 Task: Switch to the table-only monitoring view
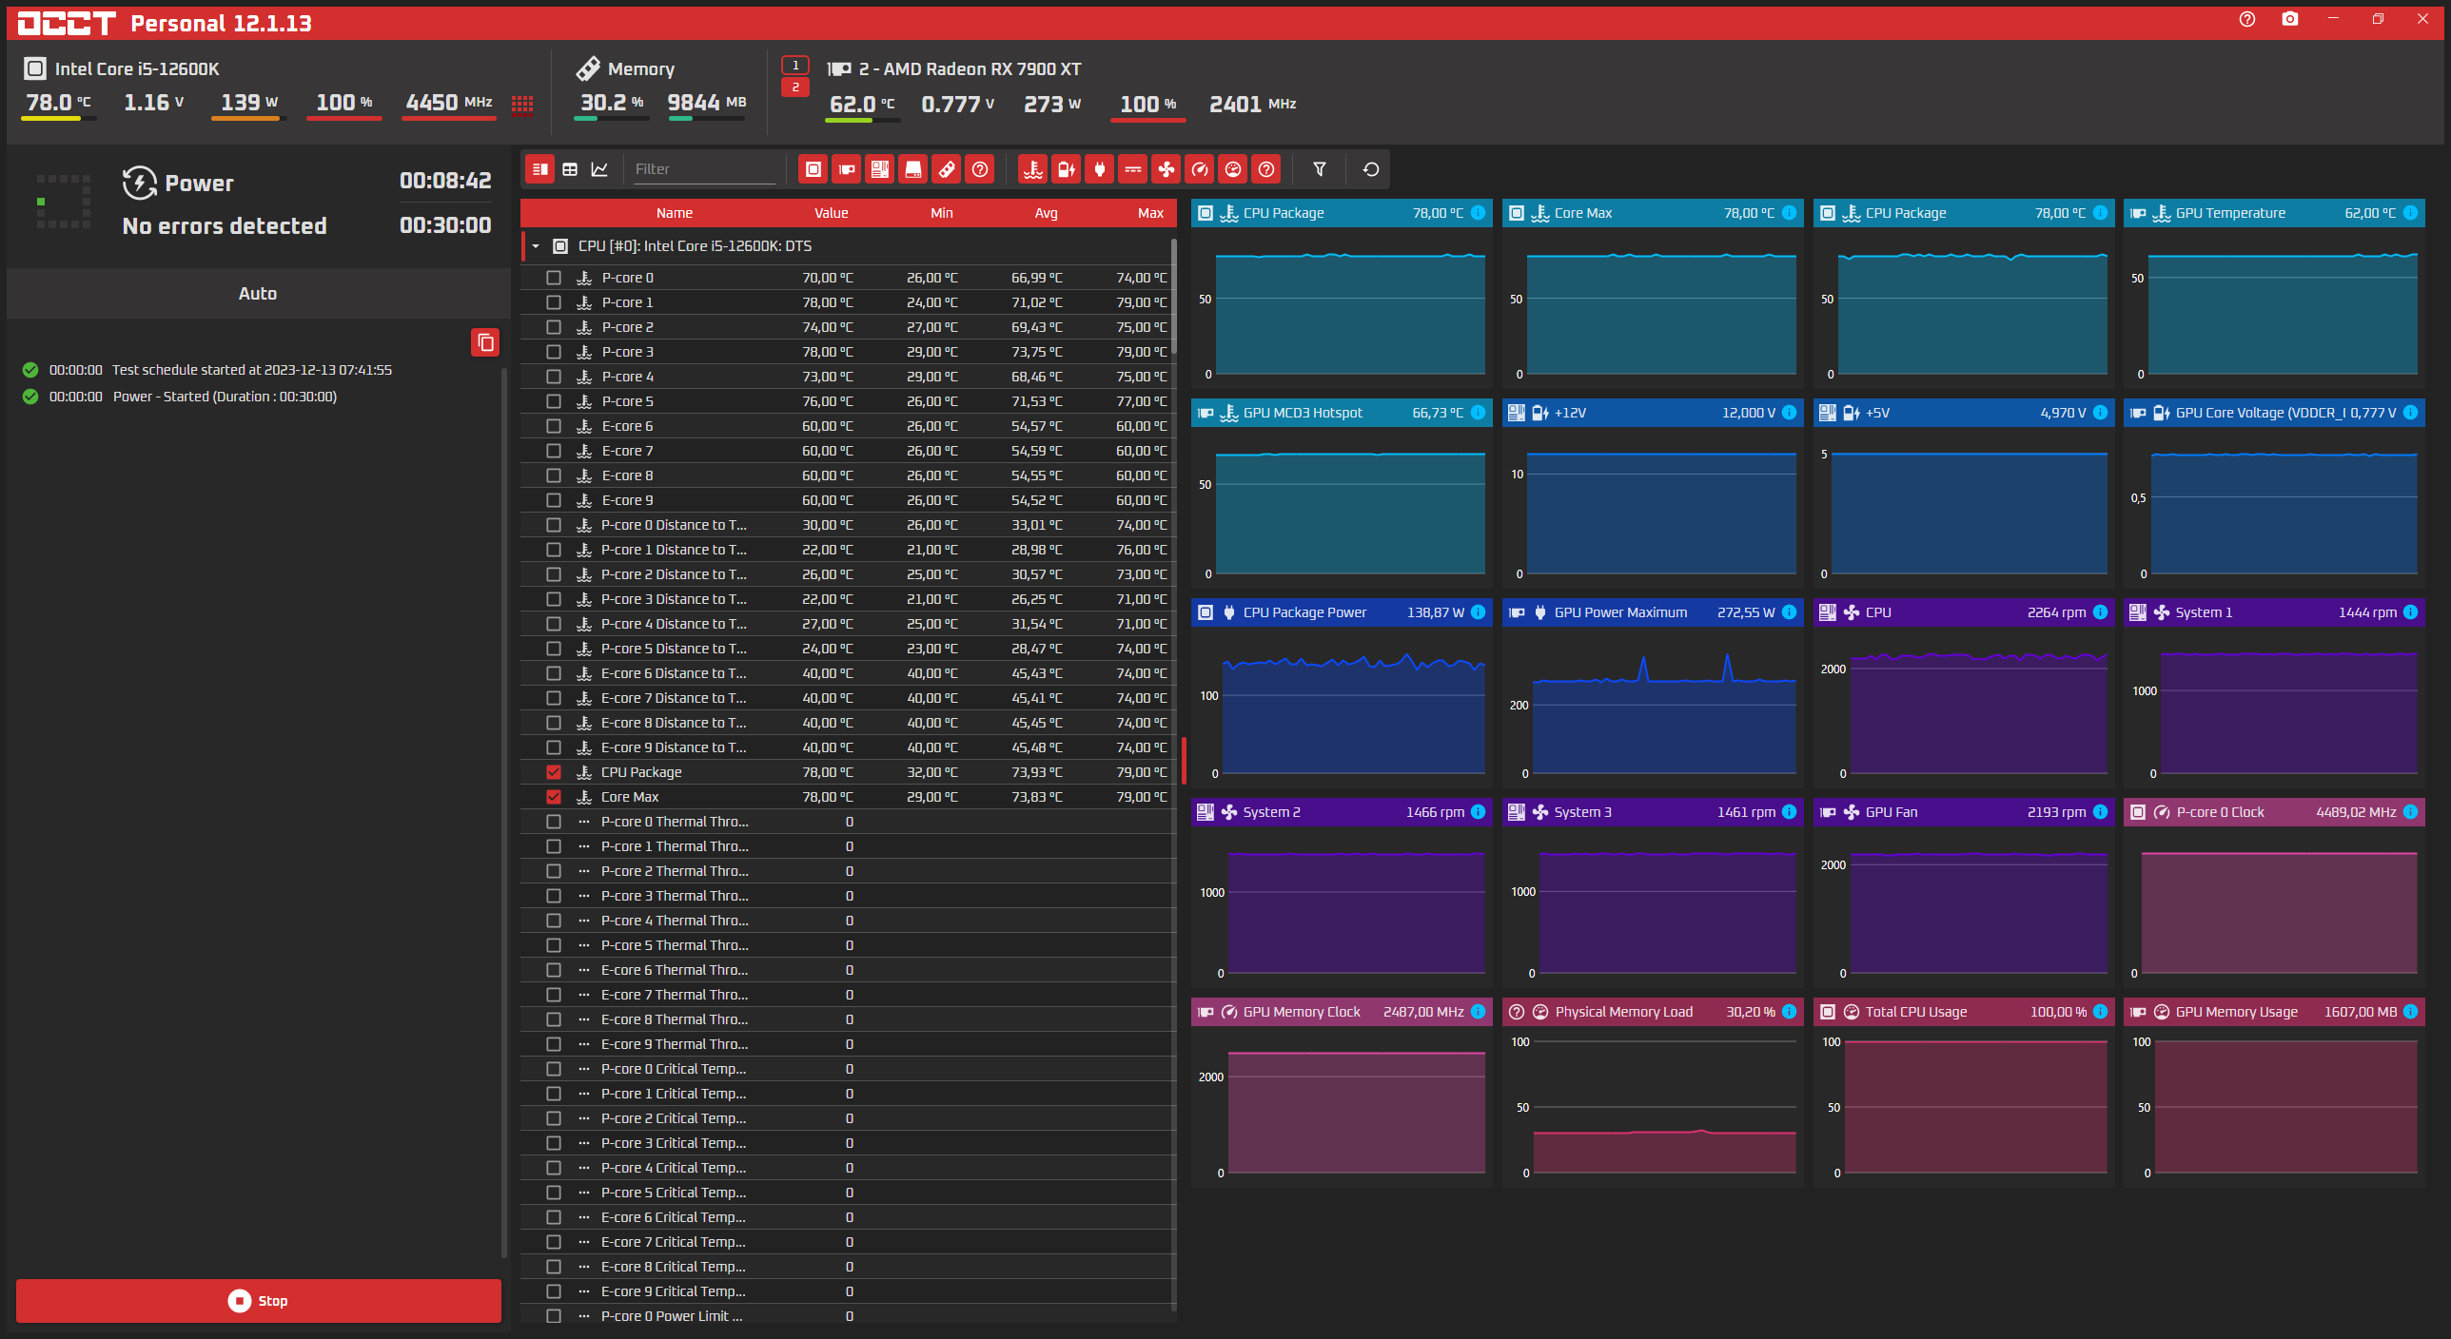point(570,169)
